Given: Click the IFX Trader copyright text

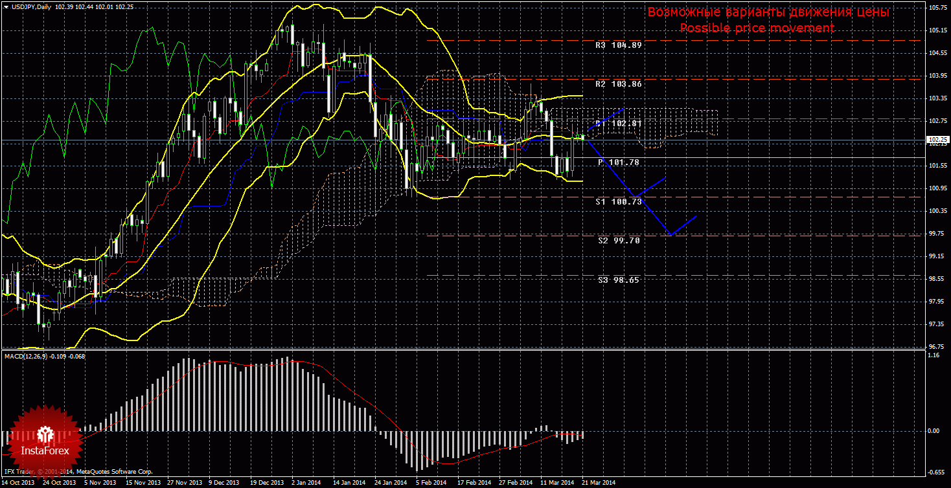Looking at the screenshot, I should coord(78,473).
